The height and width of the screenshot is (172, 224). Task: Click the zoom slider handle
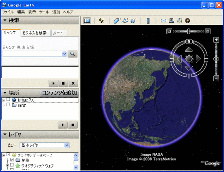pos(216,59)
